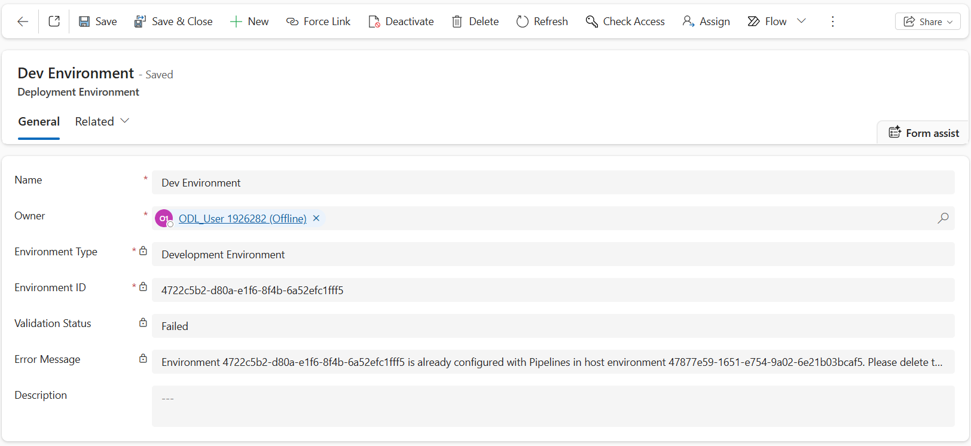The width and height of the screenshot is (971, 446).
Task: Open the more commands ellipsis menu
Action: coord(833,22)
